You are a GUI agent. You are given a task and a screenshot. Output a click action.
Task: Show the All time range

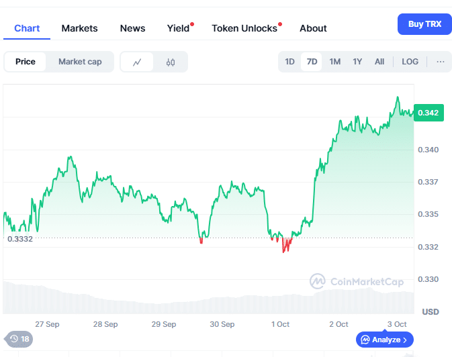379,62
